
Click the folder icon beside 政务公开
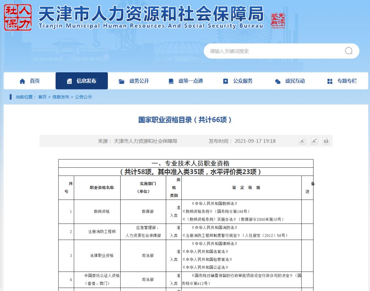(122, 81)
